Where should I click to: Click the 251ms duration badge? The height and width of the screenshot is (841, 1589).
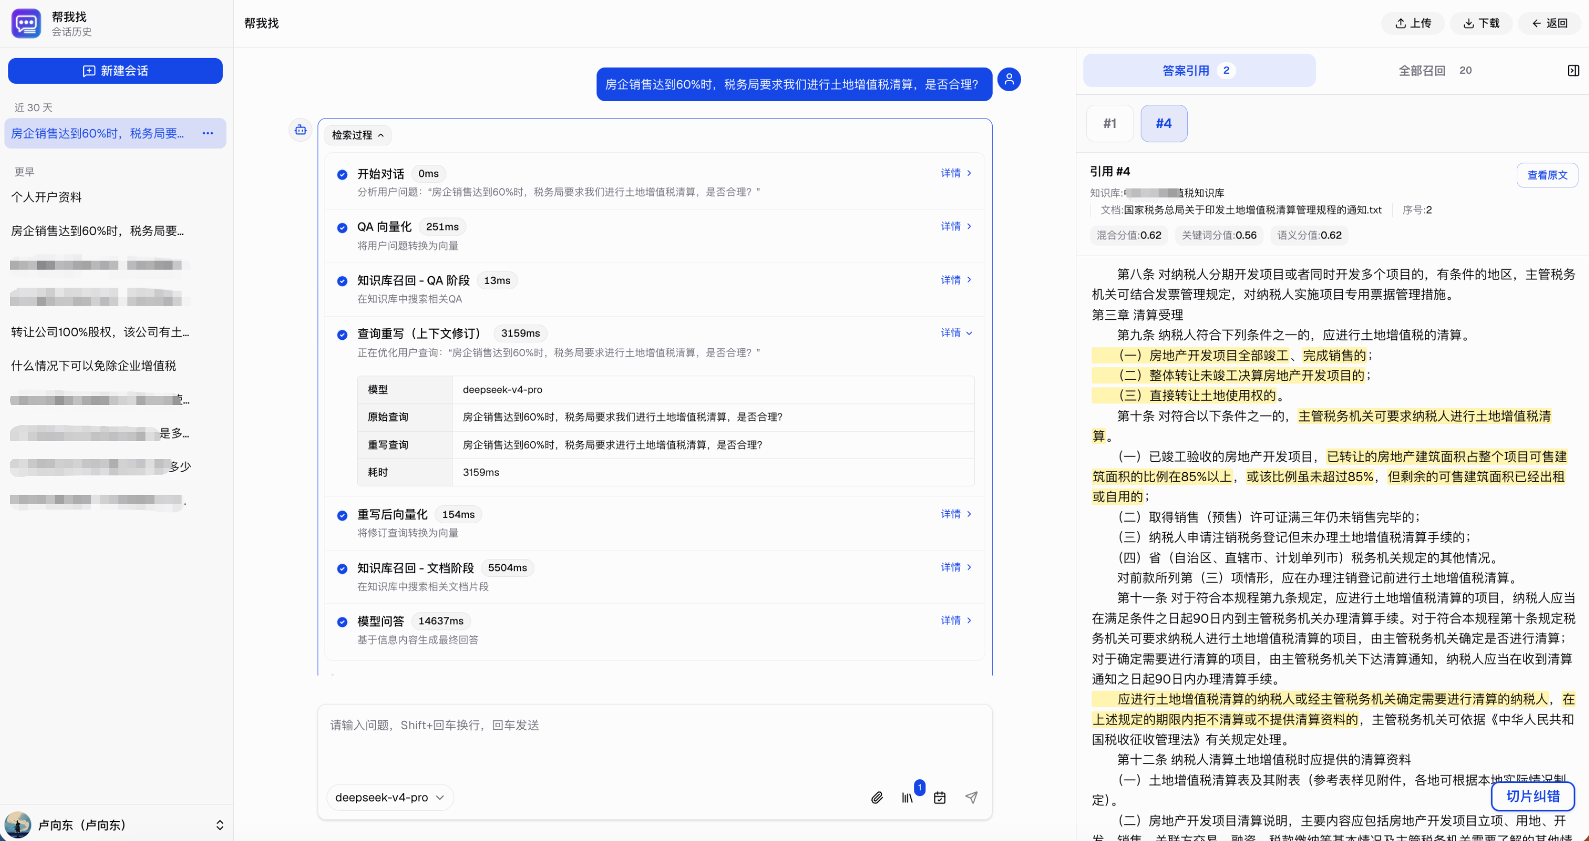click(x=442, y=227)
